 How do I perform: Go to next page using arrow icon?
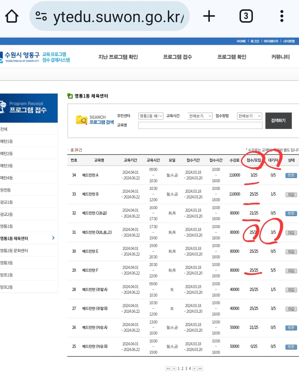(x=194, y=369)
